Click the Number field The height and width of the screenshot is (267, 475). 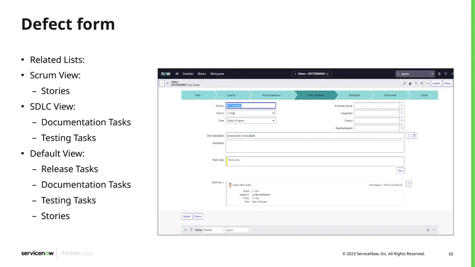click(x=250, y=106)
